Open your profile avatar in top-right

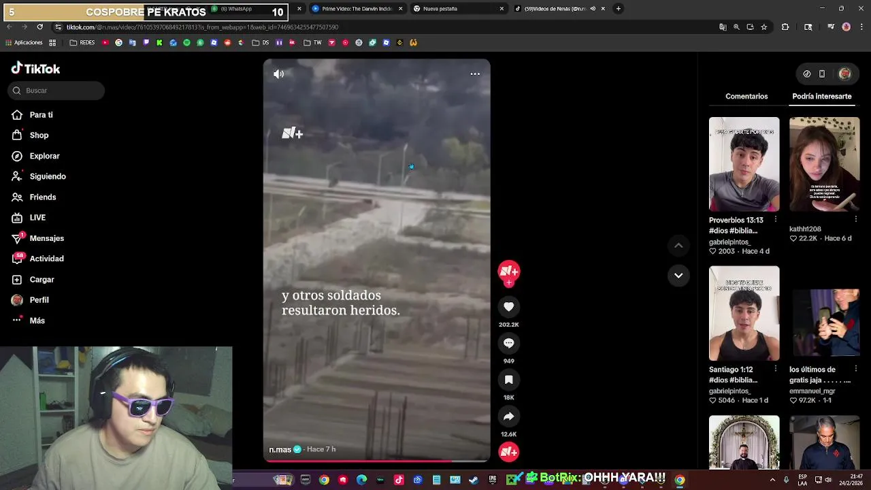pyautogui.click(x=844, y=73)
